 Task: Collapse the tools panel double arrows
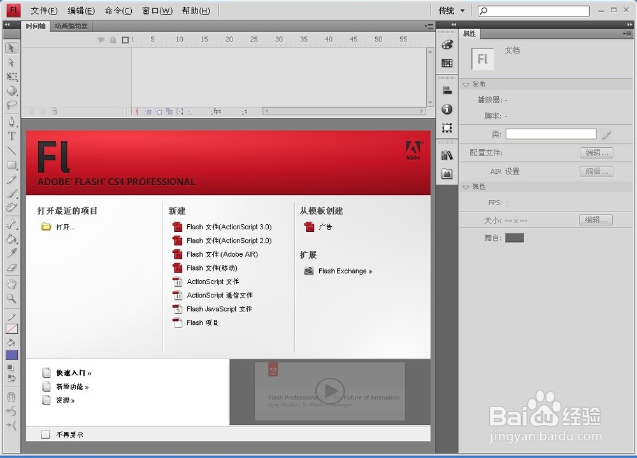point(7,25)
